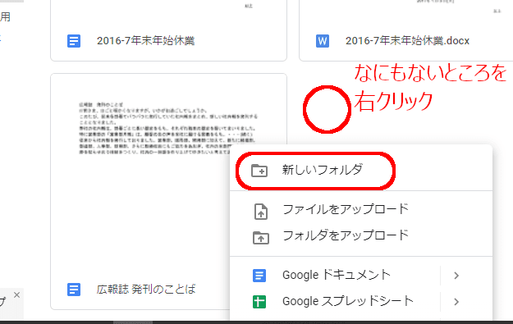Screen dimensions: 513x324
Task: Click Word icon beside 2016-7年末年始休業.docx
Action: tap(323, 41)
